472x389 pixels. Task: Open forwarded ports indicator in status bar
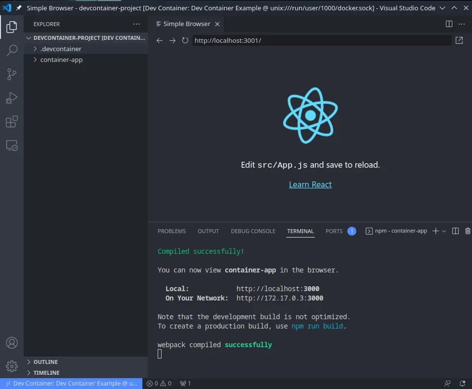pos(185,383)
